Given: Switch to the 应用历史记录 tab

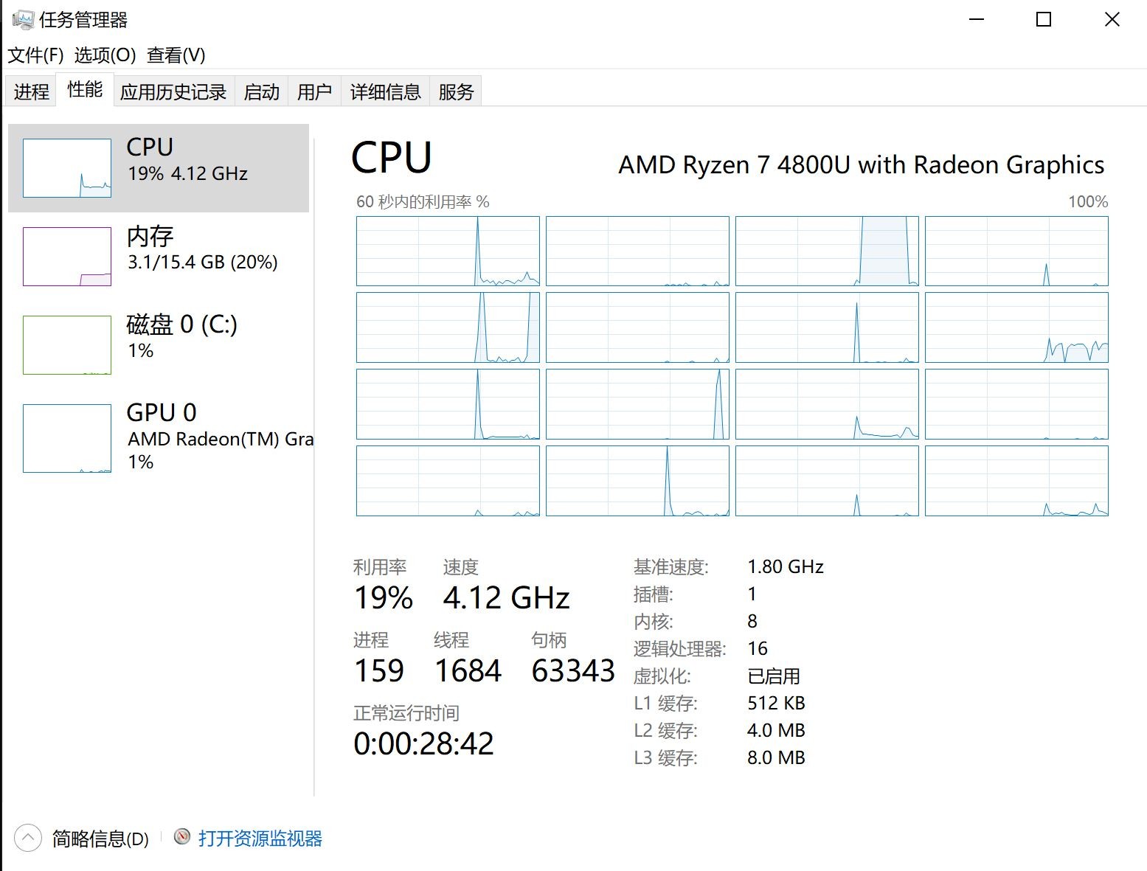Looking at the screenshot, I should (173, 92).
